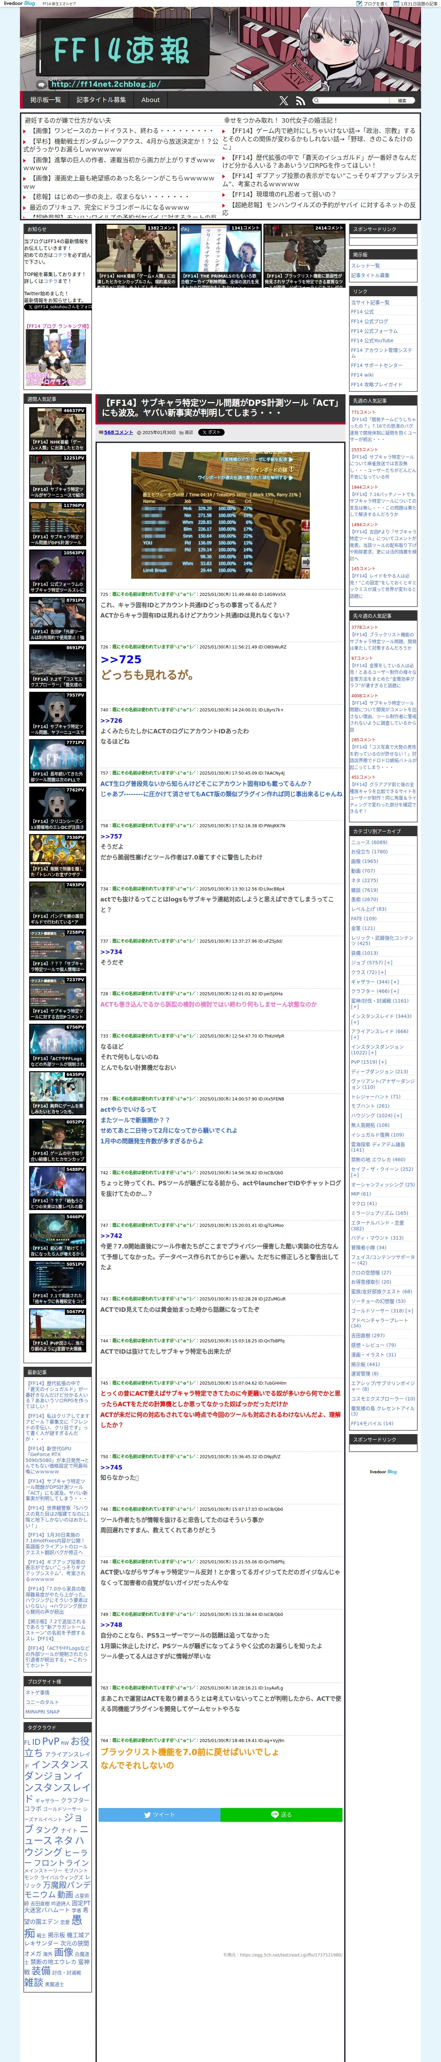Open ニュース (6089) category archive

tap(369, 842)
